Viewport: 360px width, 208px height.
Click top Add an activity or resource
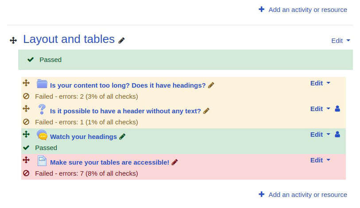pyautogui.click(x=303, y=10)
